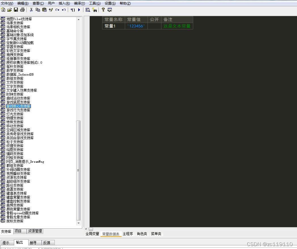Click the Copy toolbar icon
This screenshot has width=297, height=249.
[x=38, y=10]
